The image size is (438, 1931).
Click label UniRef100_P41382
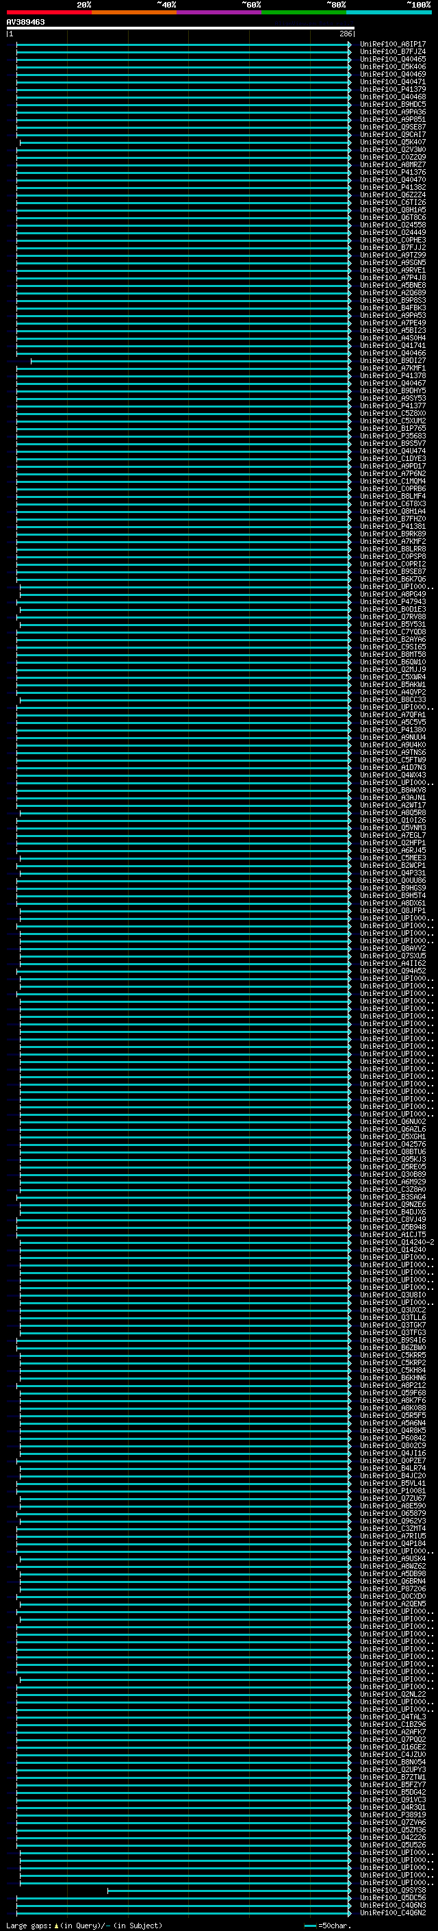click(x=392, y=188)
